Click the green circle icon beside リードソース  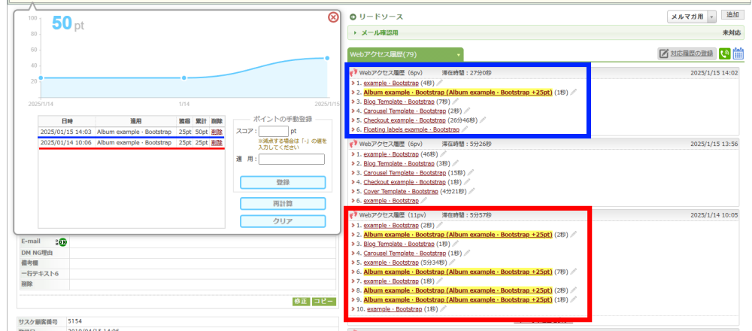353,17
